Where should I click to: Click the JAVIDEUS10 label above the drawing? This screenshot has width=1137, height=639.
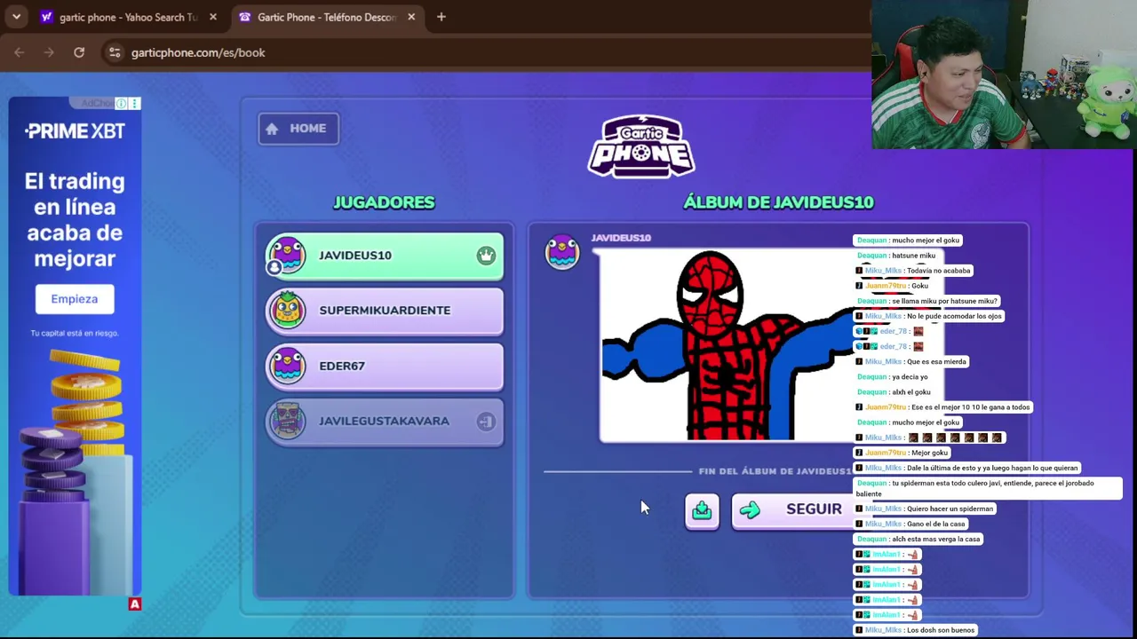(621, 238)
